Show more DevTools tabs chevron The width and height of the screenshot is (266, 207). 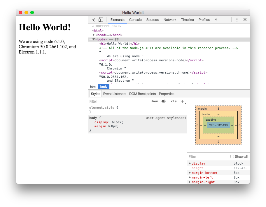[216, 19]
